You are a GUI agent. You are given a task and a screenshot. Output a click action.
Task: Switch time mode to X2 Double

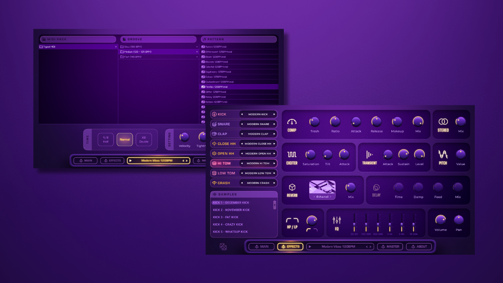[144, 139]
